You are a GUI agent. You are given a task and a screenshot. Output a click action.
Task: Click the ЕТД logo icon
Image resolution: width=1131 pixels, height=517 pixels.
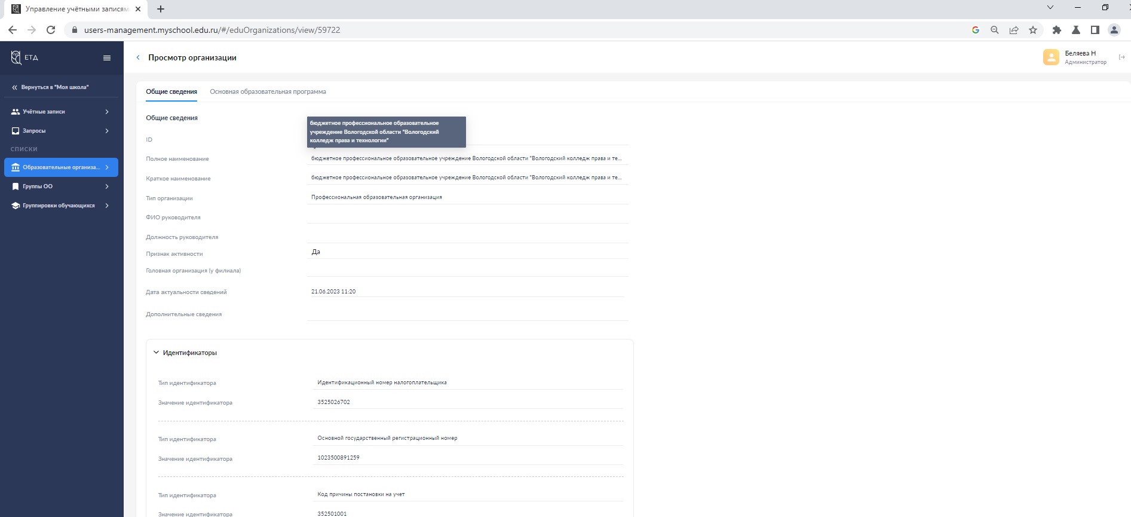tap(16, 57)
